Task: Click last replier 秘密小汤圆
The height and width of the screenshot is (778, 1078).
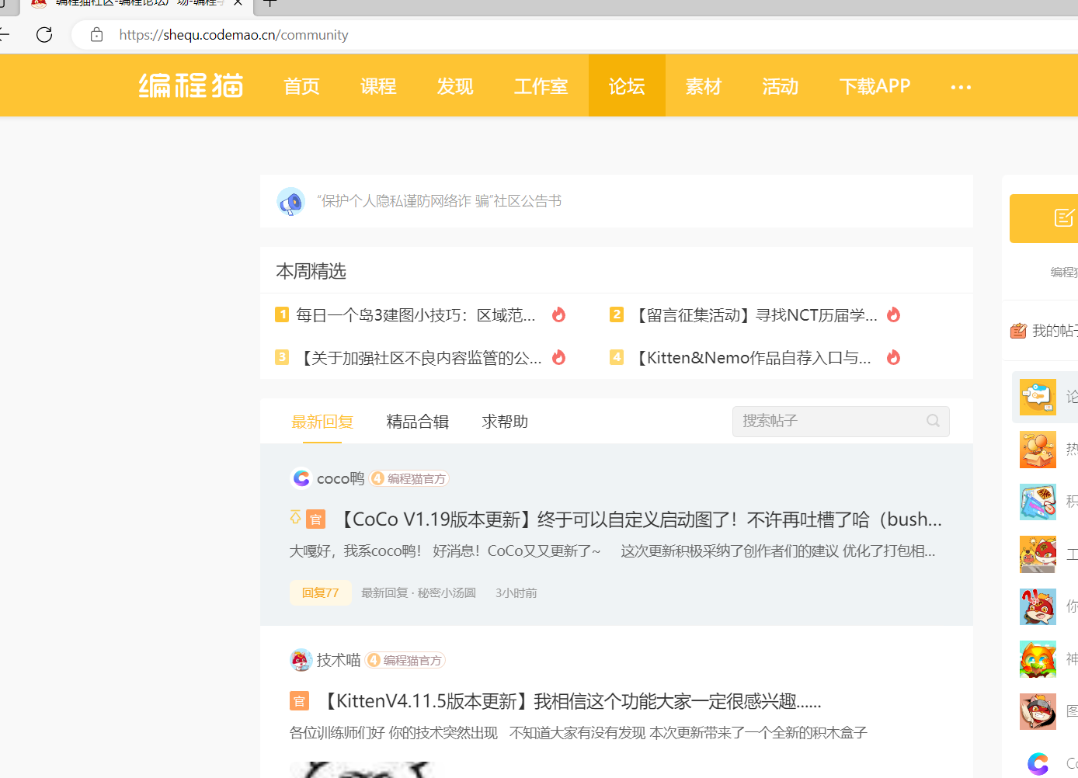Action: point(447,592)
